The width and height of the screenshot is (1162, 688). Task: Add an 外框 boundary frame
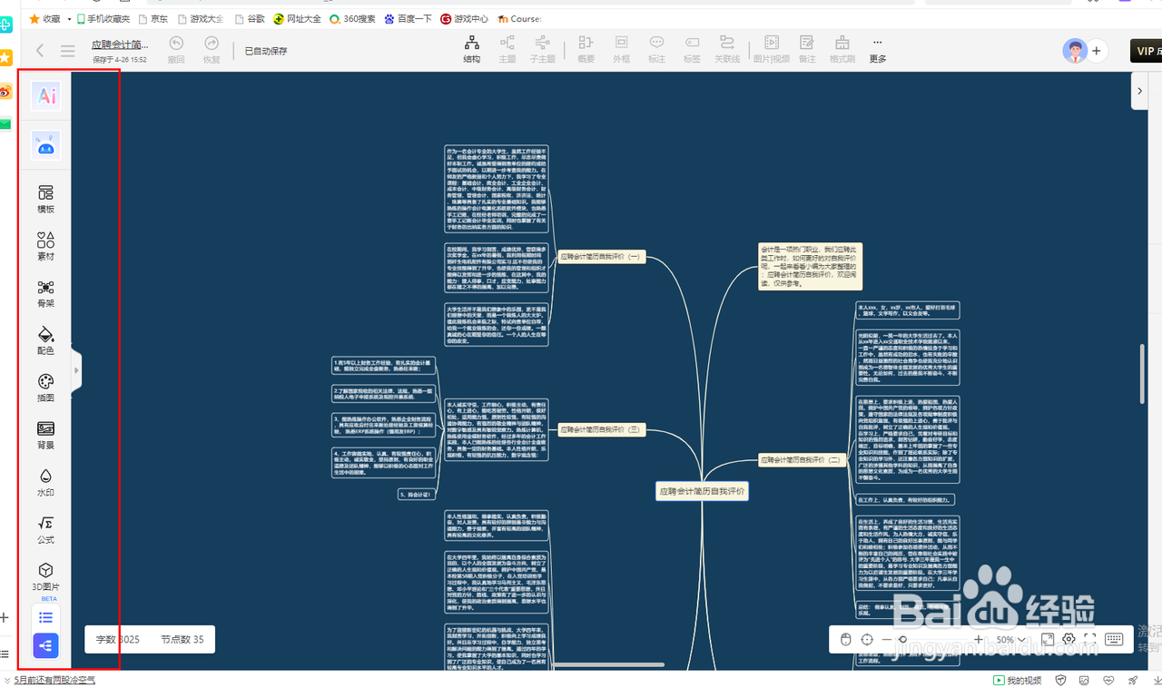point(621,50)
